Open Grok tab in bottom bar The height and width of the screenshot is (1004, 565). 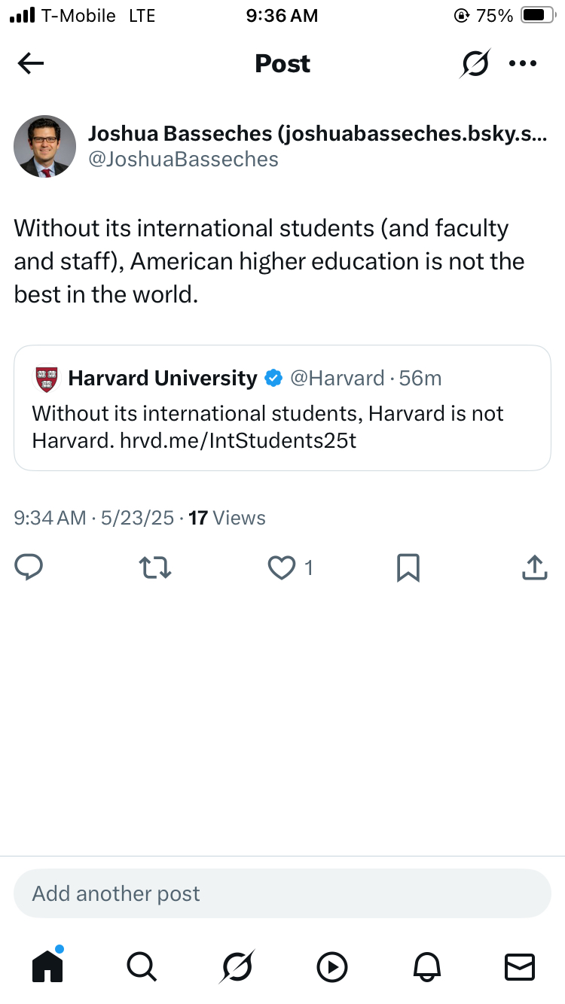point(237,966)
